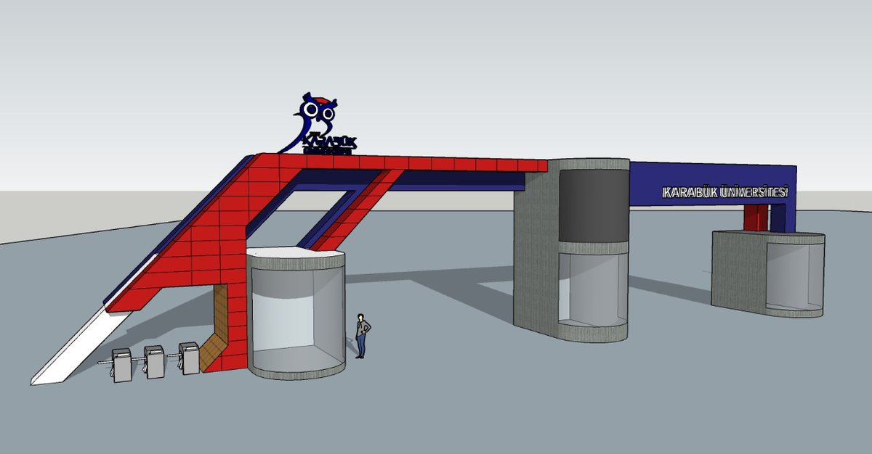Select the middle turnstile of the three
Image resolution: width=872 pixels, height=454 pixels.
[154, 361]
